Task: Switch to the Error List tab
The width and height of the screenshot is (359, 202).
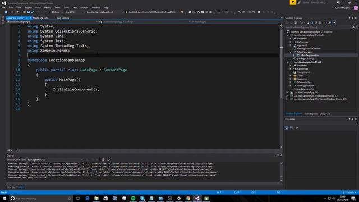Action: pyautogui.click(x=11, y=187)
